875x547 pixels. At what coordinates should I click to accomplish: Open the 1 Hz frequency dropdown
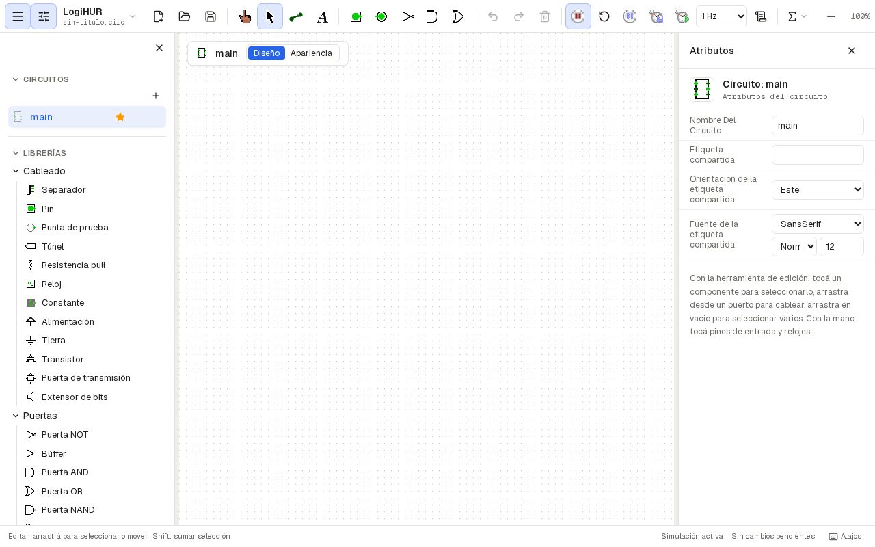[721, 16]
